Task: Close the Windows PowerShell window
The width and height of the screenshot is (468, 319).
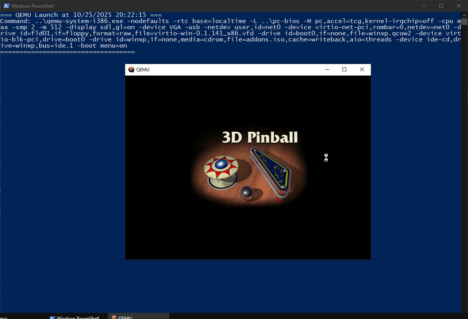Action: tap(459, 6)
